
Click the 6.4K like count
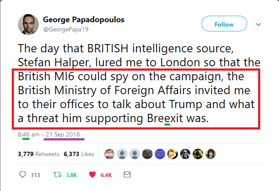pos(106,175)
